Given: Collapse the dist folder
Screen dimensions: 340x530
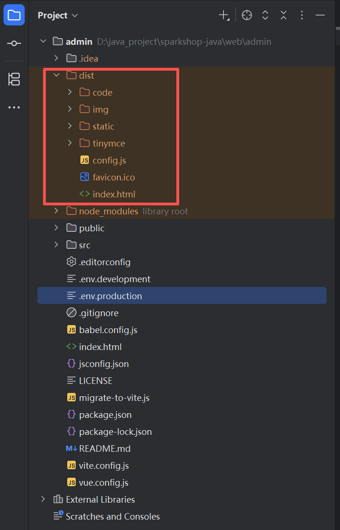Looking at the screenshot, I should coord(56,75).
